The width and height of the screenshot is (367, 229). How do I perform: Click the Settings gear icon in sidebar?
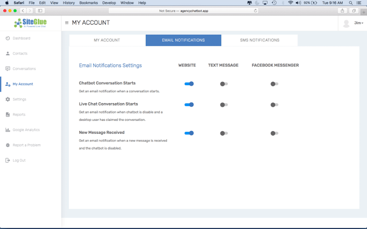8,99
